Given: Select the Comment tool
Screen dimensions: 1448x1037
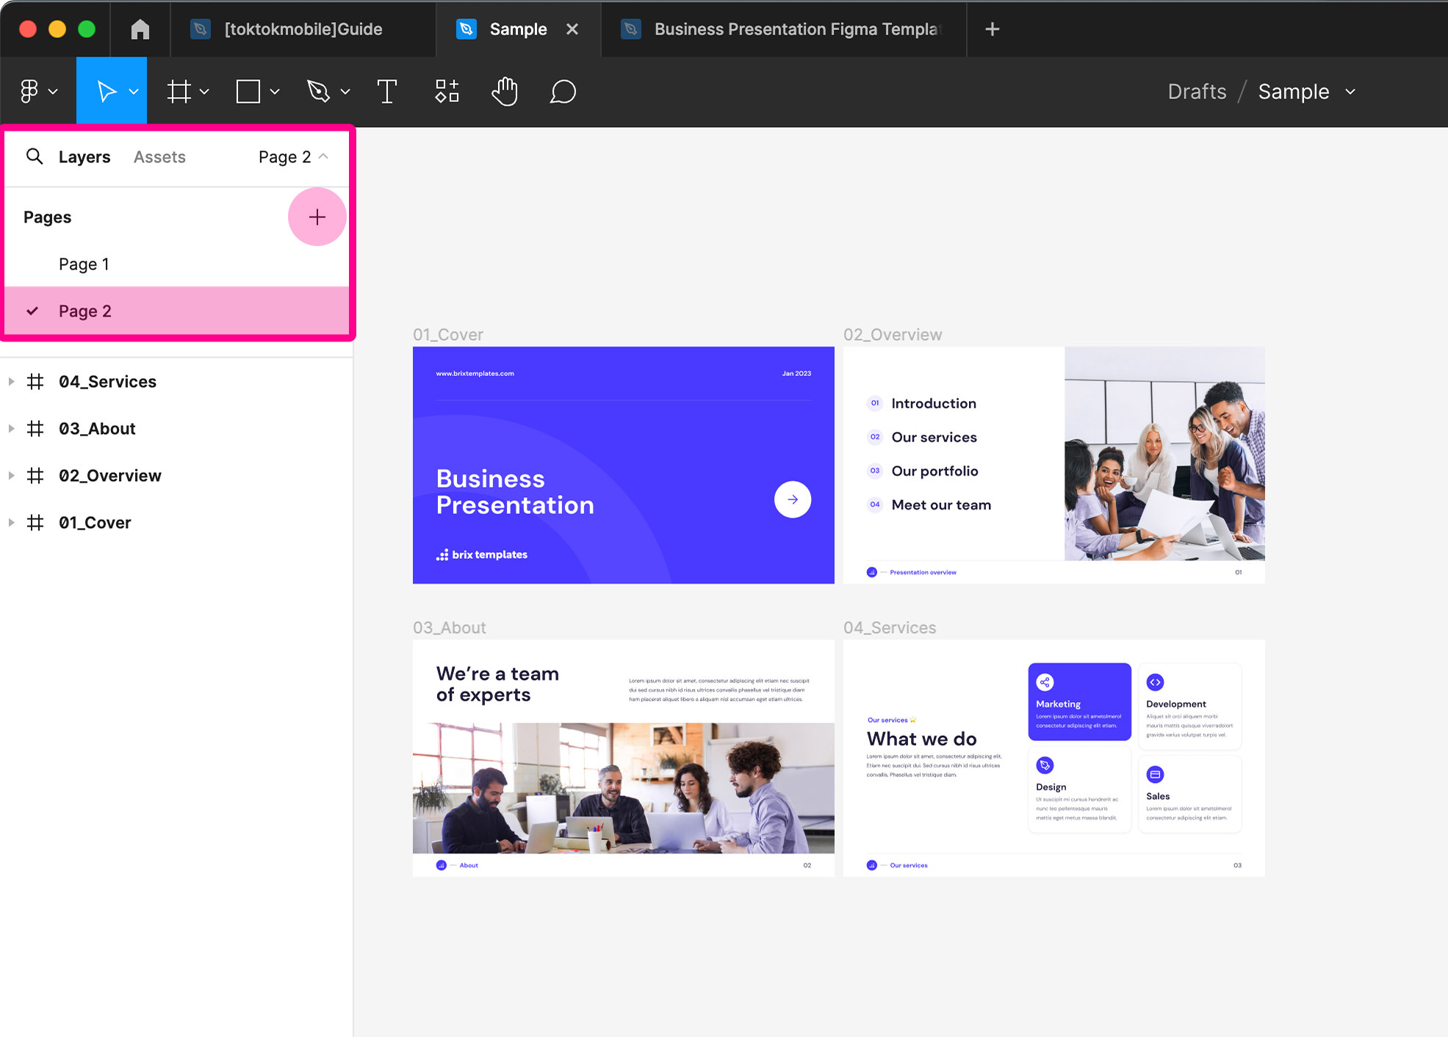Looking at the screenshot, I should click(x=563, y=92).
